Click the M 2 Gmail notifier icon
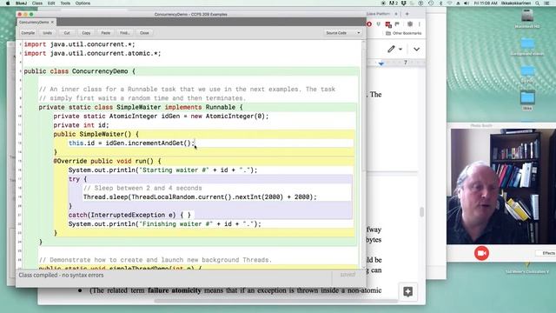This screenshot has width=556, height=313. click(x=394, y=3)
